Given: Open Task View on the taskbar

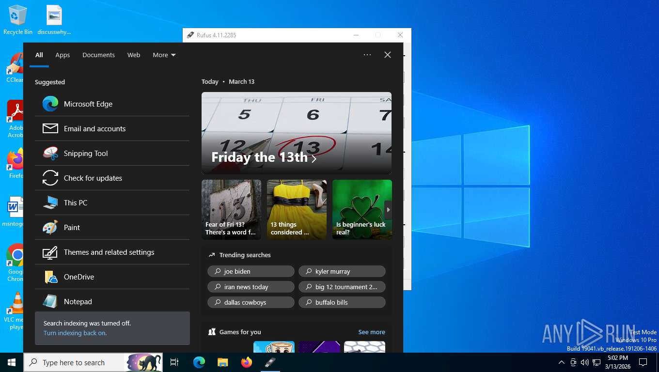Looking at the screenshot, I should click(x=174, y=362).
